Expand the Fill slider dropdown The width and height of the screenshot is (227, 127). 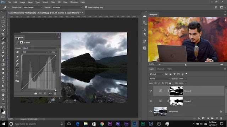[186, 83]
